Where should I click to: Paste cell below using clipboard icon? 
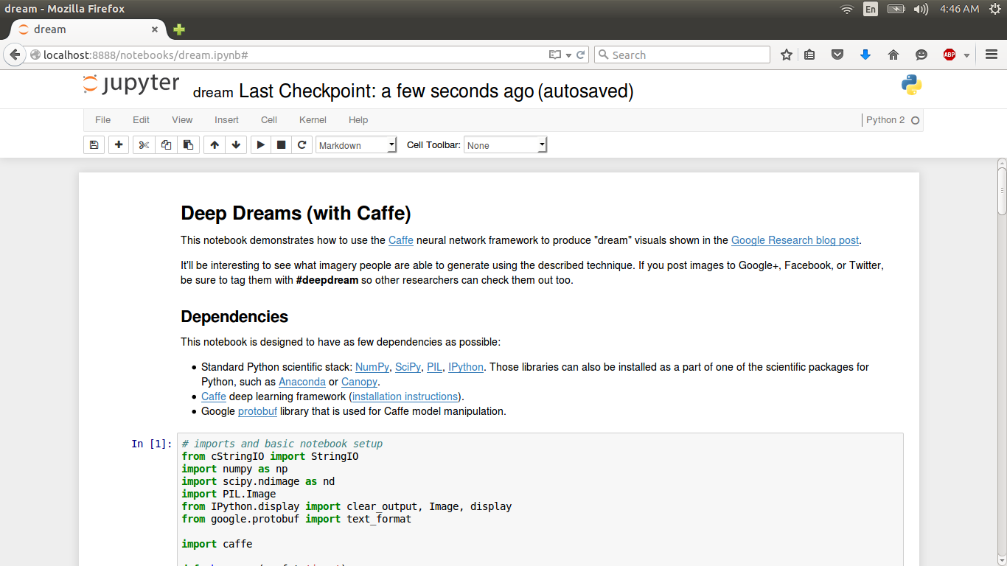(x=189, y=145)
